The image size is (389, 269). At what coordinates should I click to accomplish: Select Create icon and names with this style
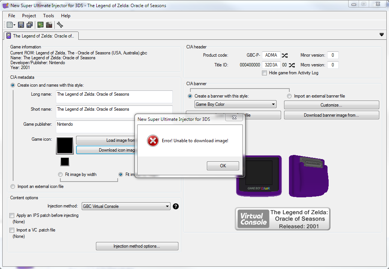pyautogui.click(x=13, y=85)
